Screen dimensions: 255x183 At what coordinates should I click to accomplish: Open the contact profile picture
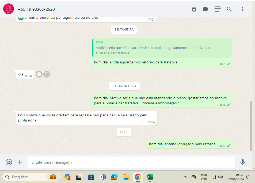[9, 9]
